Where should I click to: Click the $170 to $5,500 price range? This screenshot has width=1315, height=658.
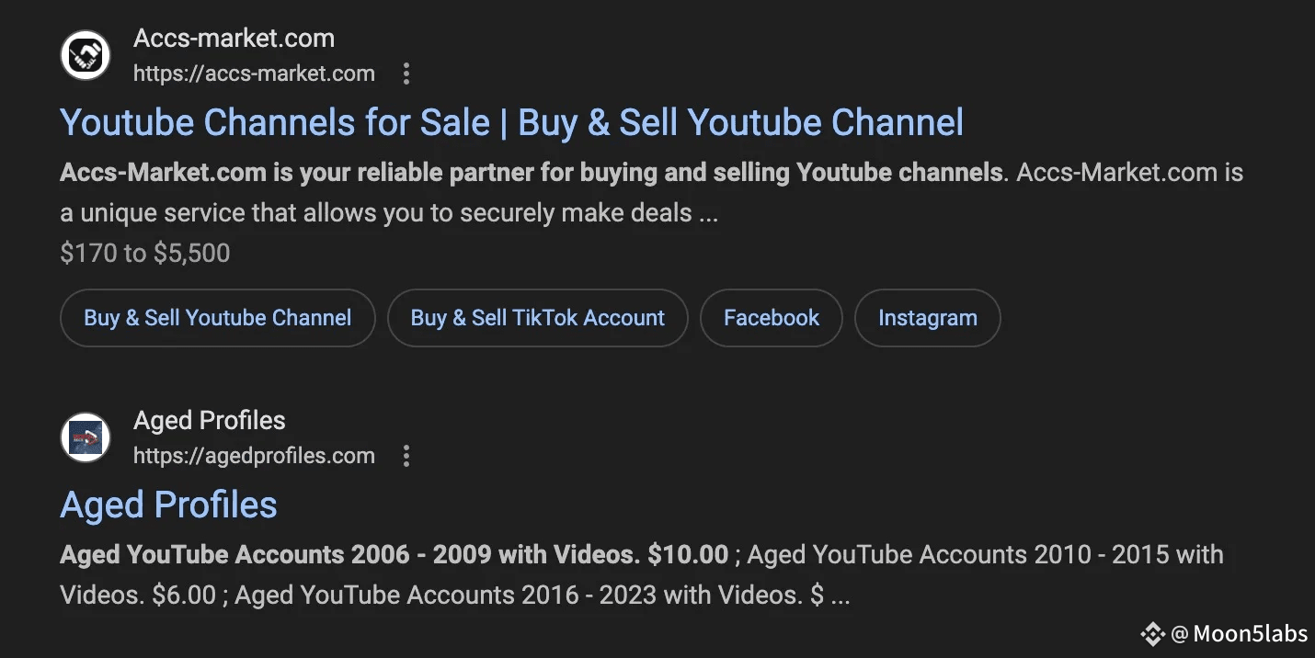145,254
